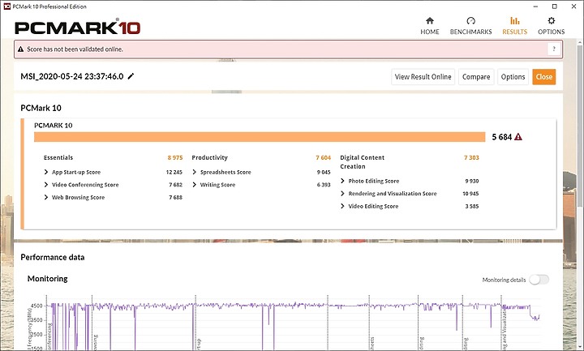Expand Writing Score details
This screenshot has height=351, width=584.
point(194,185)
